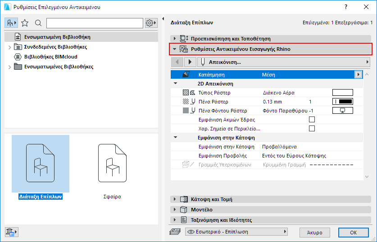Expand Ενσωματωμένες Βιβλιοθήκες tree node
This screenshot has height=242, width=377.
[9, 67]
